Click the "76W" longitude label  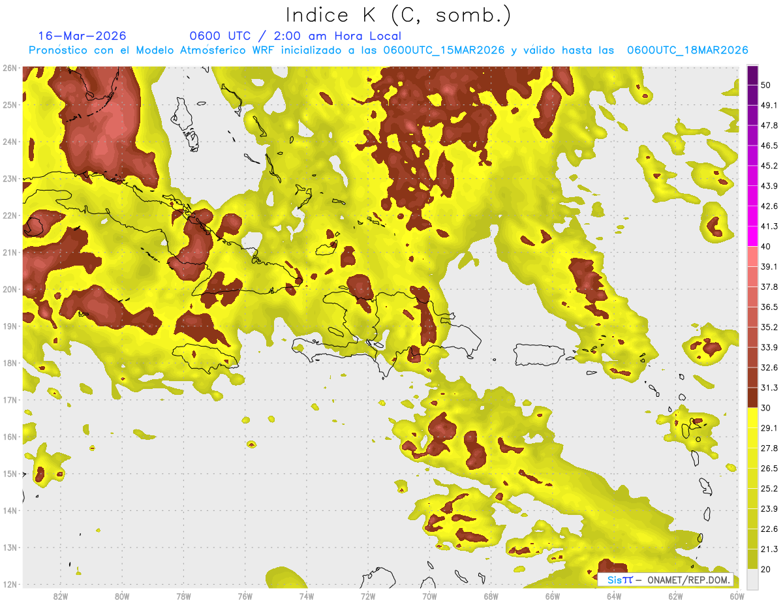click(x=245, y=596)
